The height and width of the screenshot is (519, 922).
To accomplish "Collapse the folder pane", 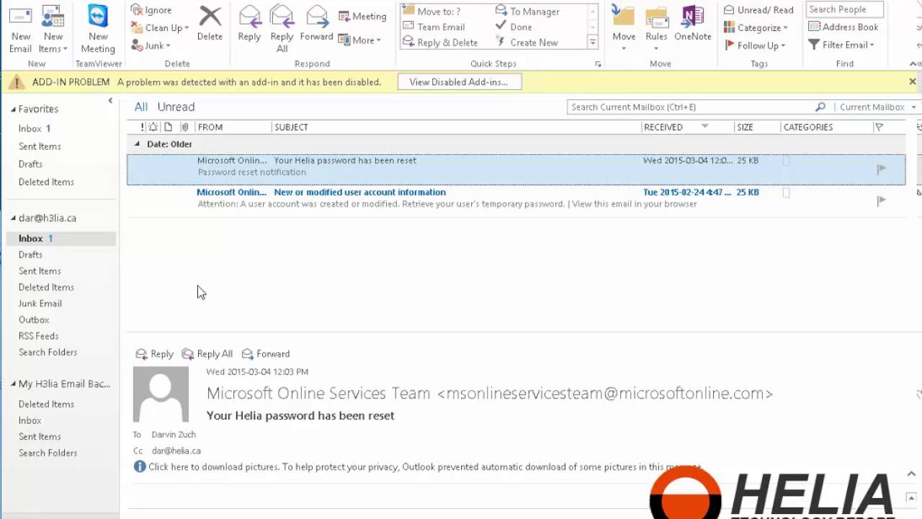I will (110, 101).
